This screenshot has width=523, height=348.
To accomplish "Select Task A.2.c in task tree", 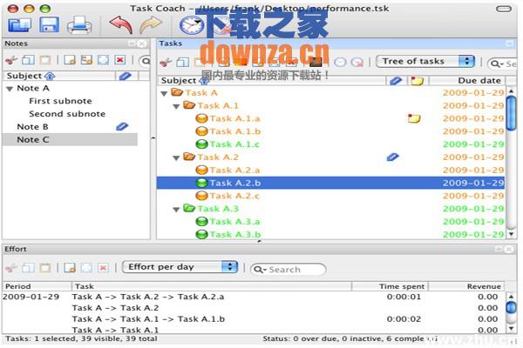I will point(234,196).
